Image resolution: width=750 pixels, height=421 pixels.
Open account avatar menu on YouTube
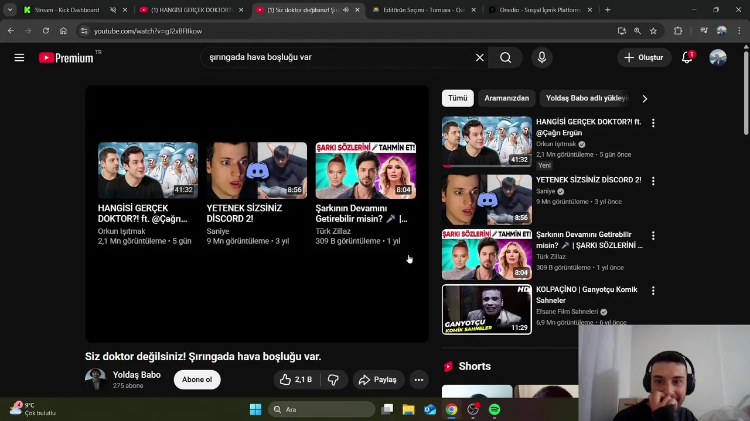(x=718, y=57)
